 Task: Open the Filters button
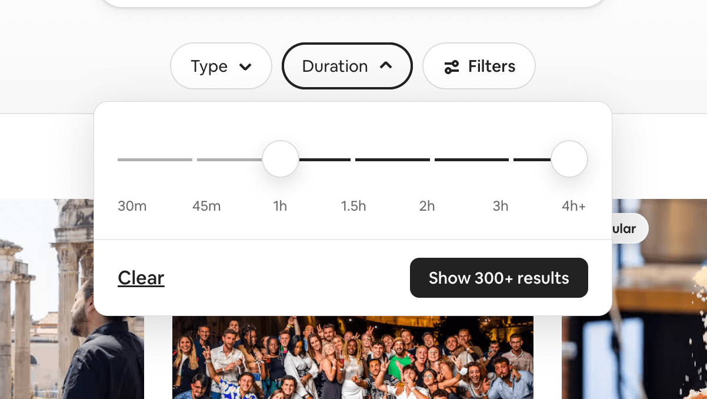(x=479, y=66)
